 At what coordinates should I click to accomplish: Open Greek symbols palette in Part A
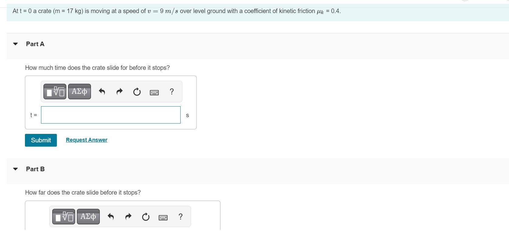pos(79,91)
